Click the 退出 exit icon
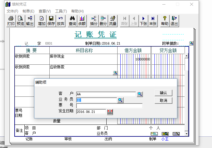212x148 pixels. pos(174,21)
